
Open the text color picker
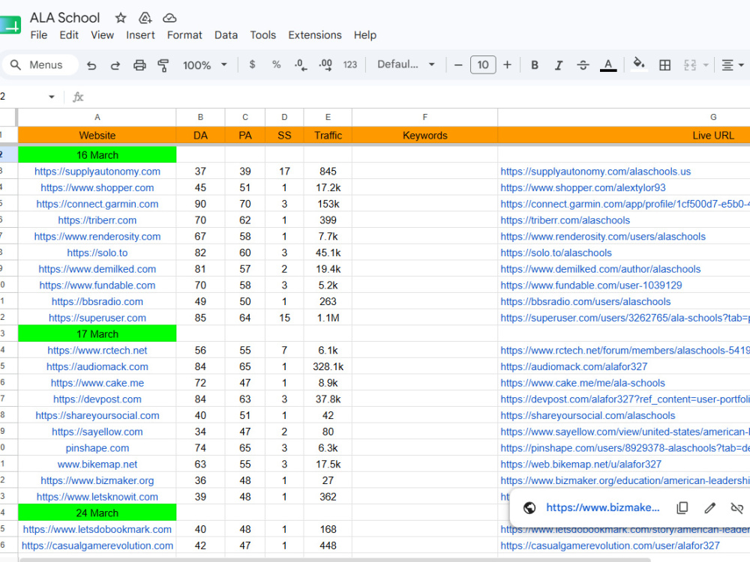pos(608,65)
